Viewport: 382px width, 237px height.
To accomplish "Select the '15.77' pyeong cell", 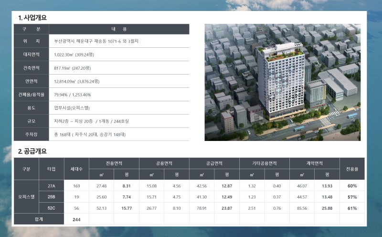I will pos(127,208).
